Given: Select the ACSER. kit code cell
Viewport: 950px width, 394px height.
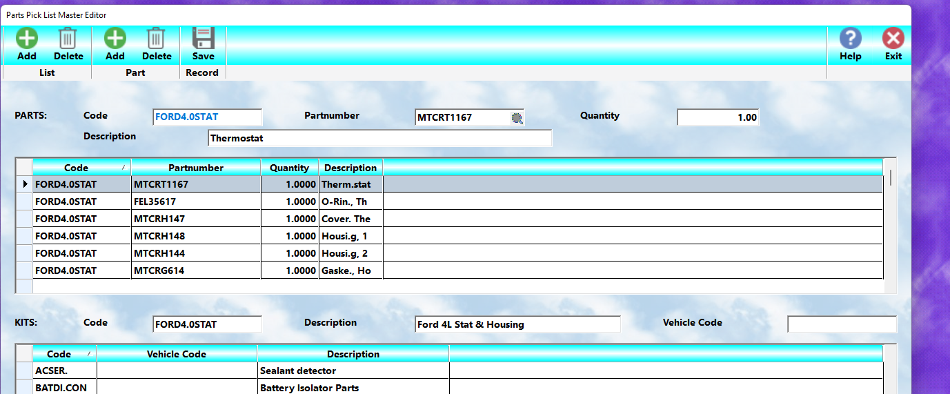Looking at the screenshot, I should 64,371.
